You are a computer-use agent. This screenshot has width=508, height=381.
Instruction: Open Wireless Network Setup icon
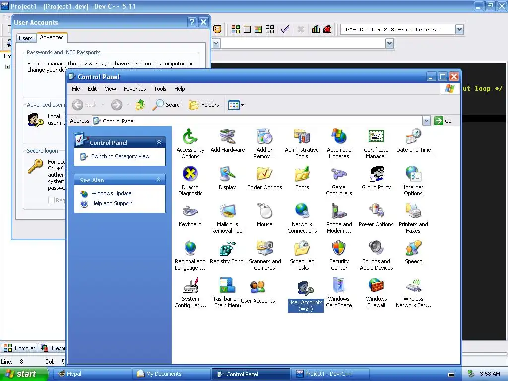coord(413,293)
